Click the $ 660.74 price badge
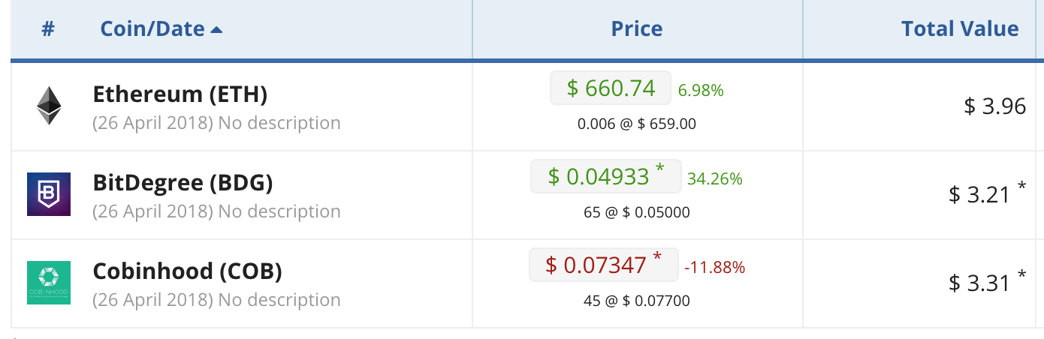The width and height of the screenshot is (1044, 339). [611, 88]
